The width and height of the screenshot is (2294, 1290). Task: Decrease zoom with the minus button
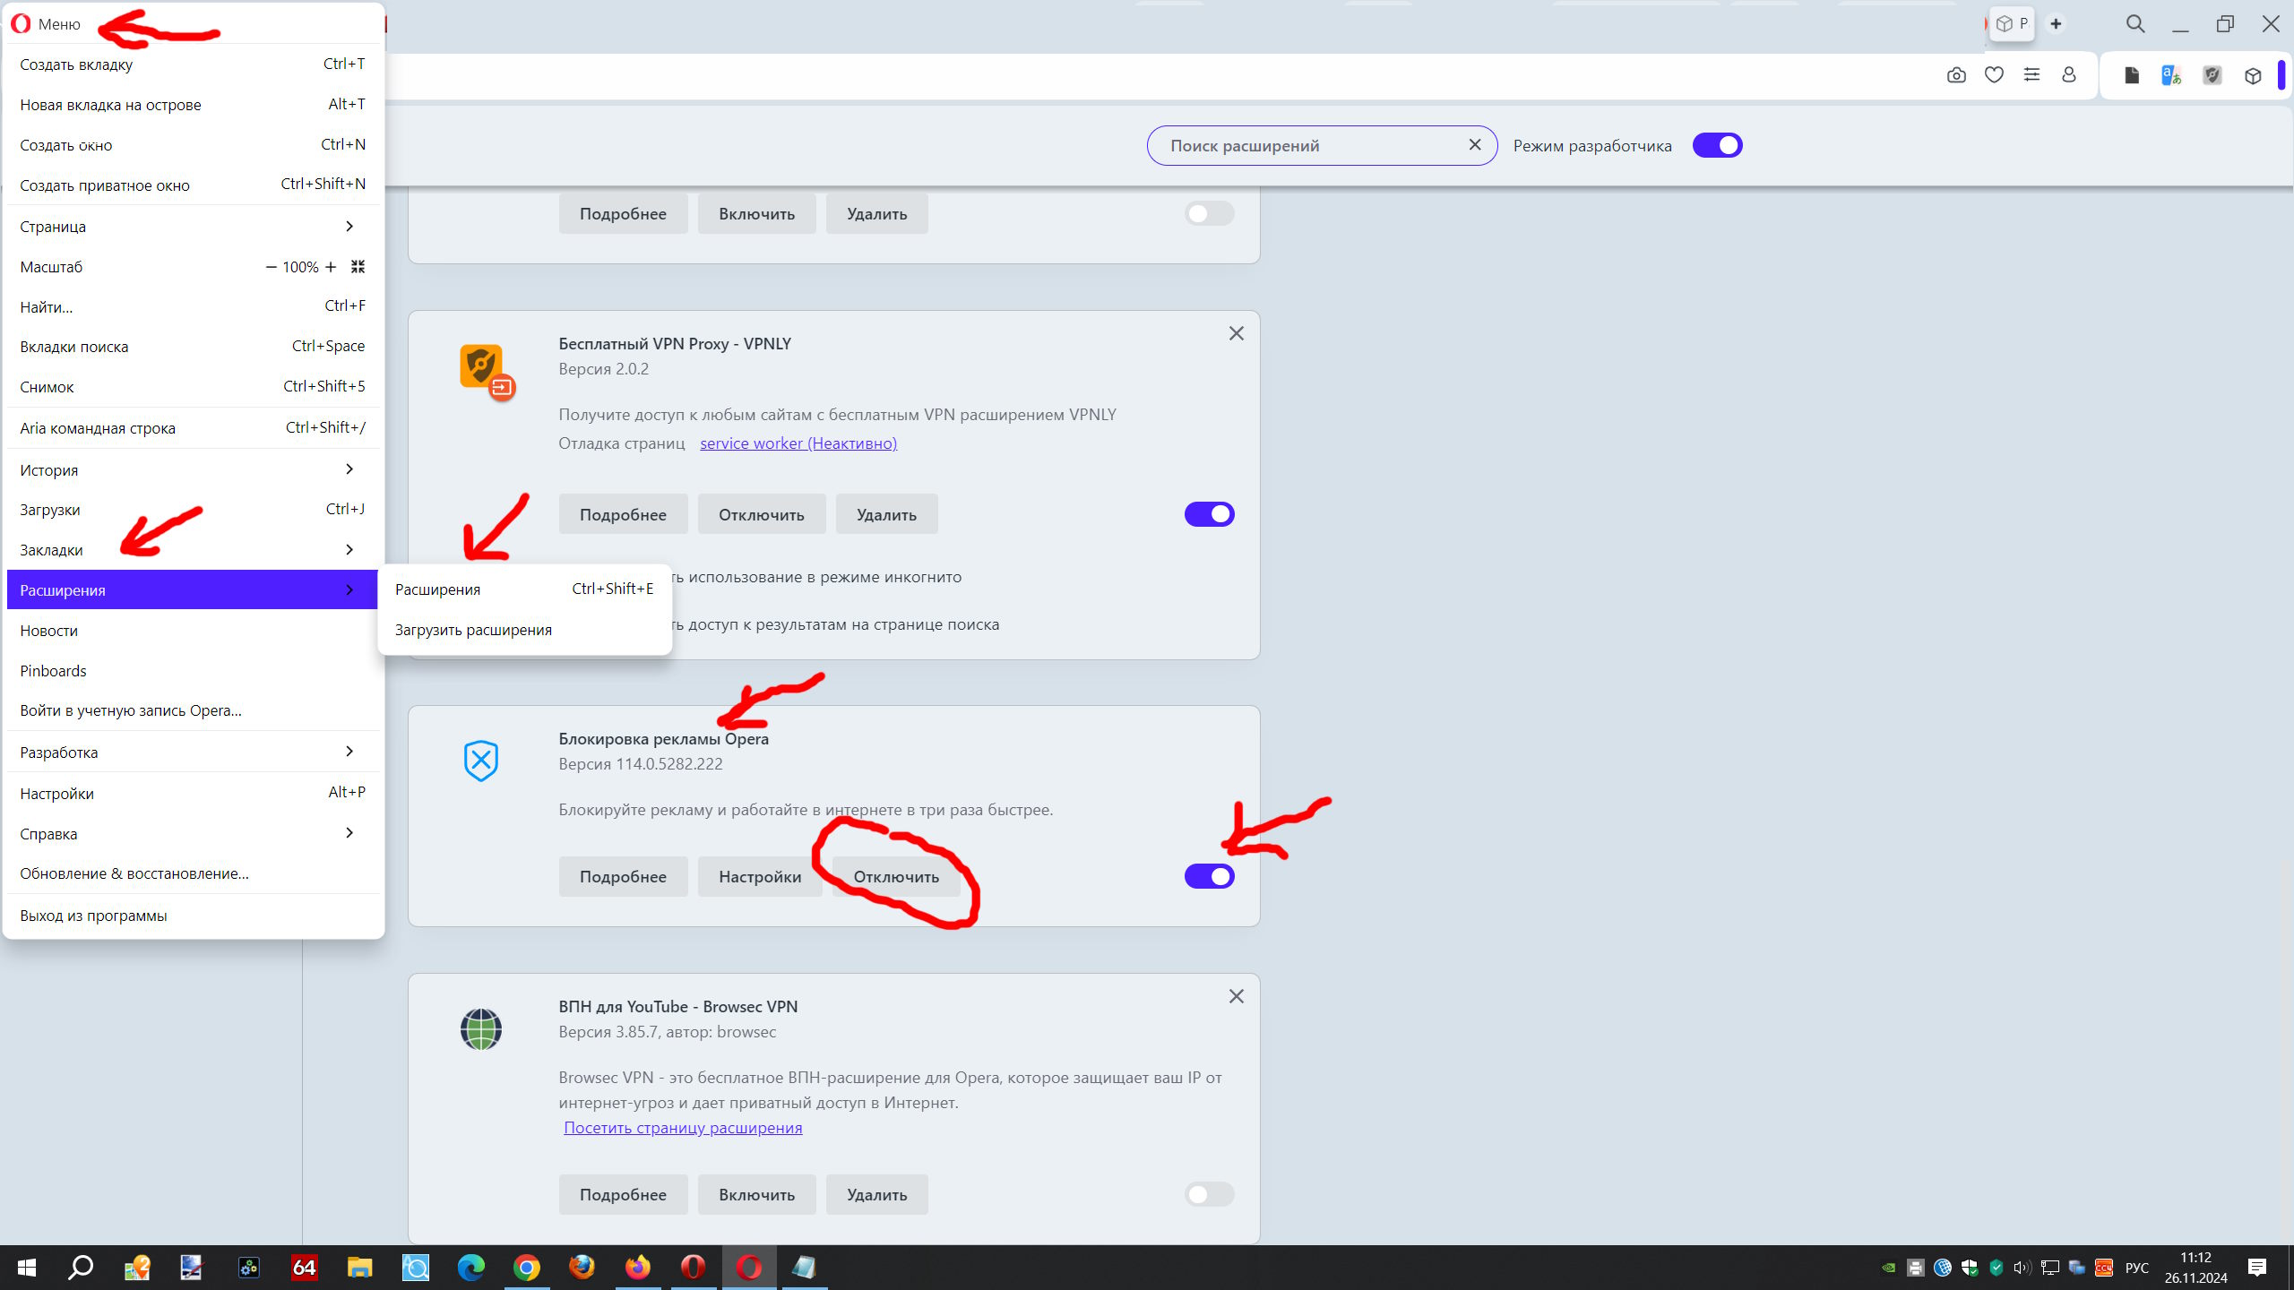coord(271,267)
